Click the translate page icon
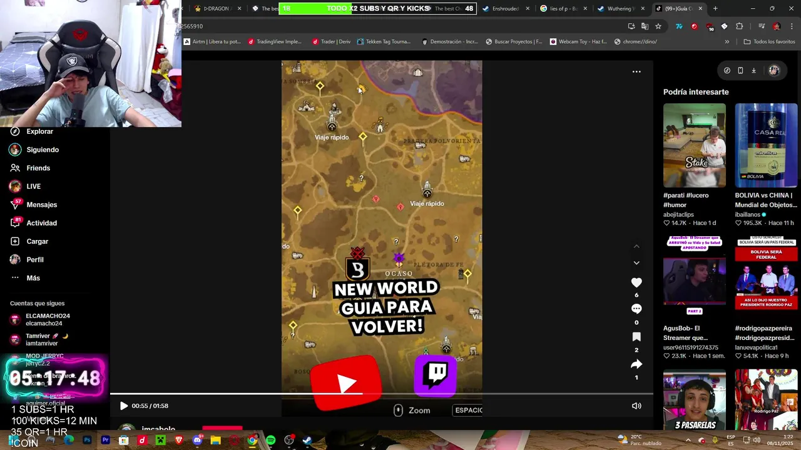This screenshot has width=801, height=450. click(645, 26)
